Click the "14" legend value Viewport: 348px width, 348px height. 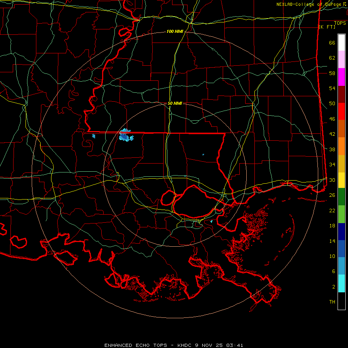(332, 241)
